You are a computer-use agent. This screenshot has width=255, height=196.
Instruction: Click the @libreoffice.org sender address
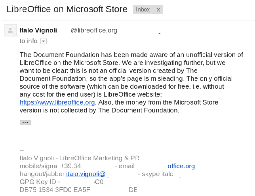(94, 30)
